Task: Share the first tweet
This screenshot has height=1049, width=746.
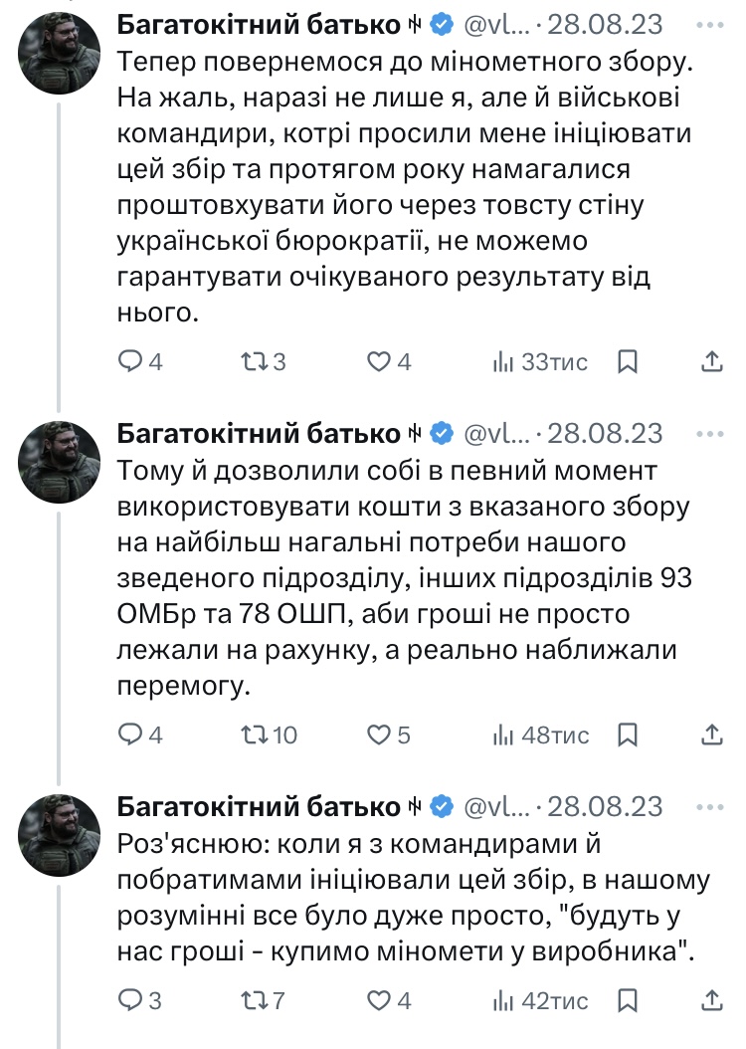Action: tap(712, 362)
